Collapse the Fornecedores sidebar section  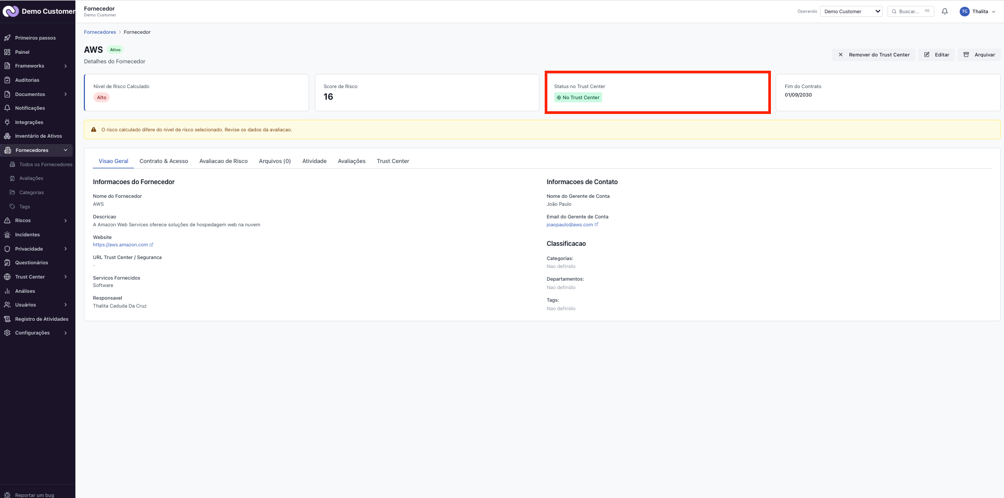point(65,150)
